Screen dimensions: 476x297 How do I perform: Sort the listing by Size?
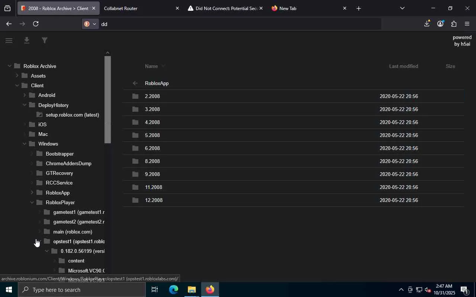click(x=450, y=66)
